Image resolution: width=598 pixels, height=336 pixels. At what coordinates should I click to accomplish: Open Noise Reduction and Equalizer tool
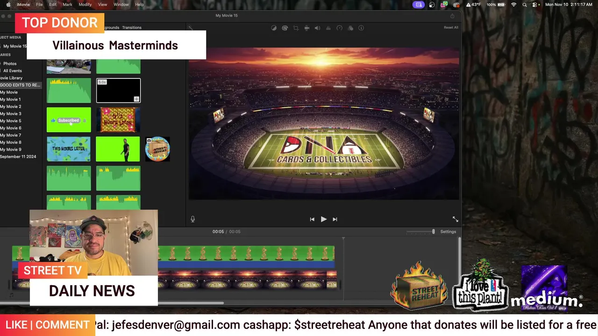tap(328, 28)
